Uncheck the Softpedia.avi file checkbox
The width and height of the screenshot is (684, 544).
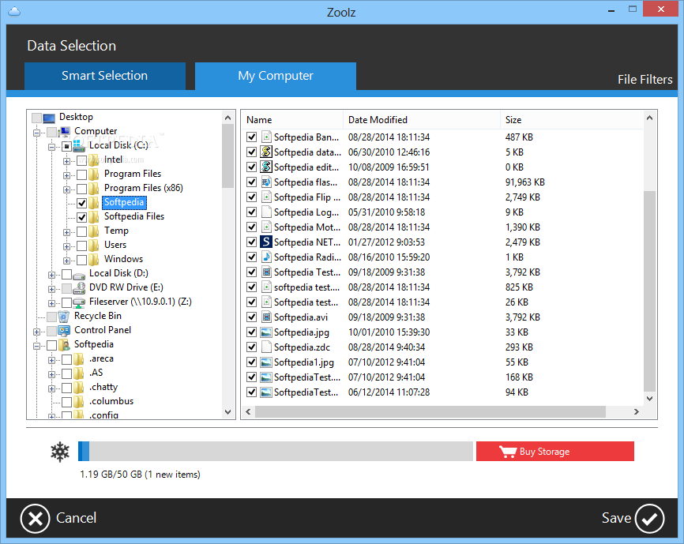251,317
